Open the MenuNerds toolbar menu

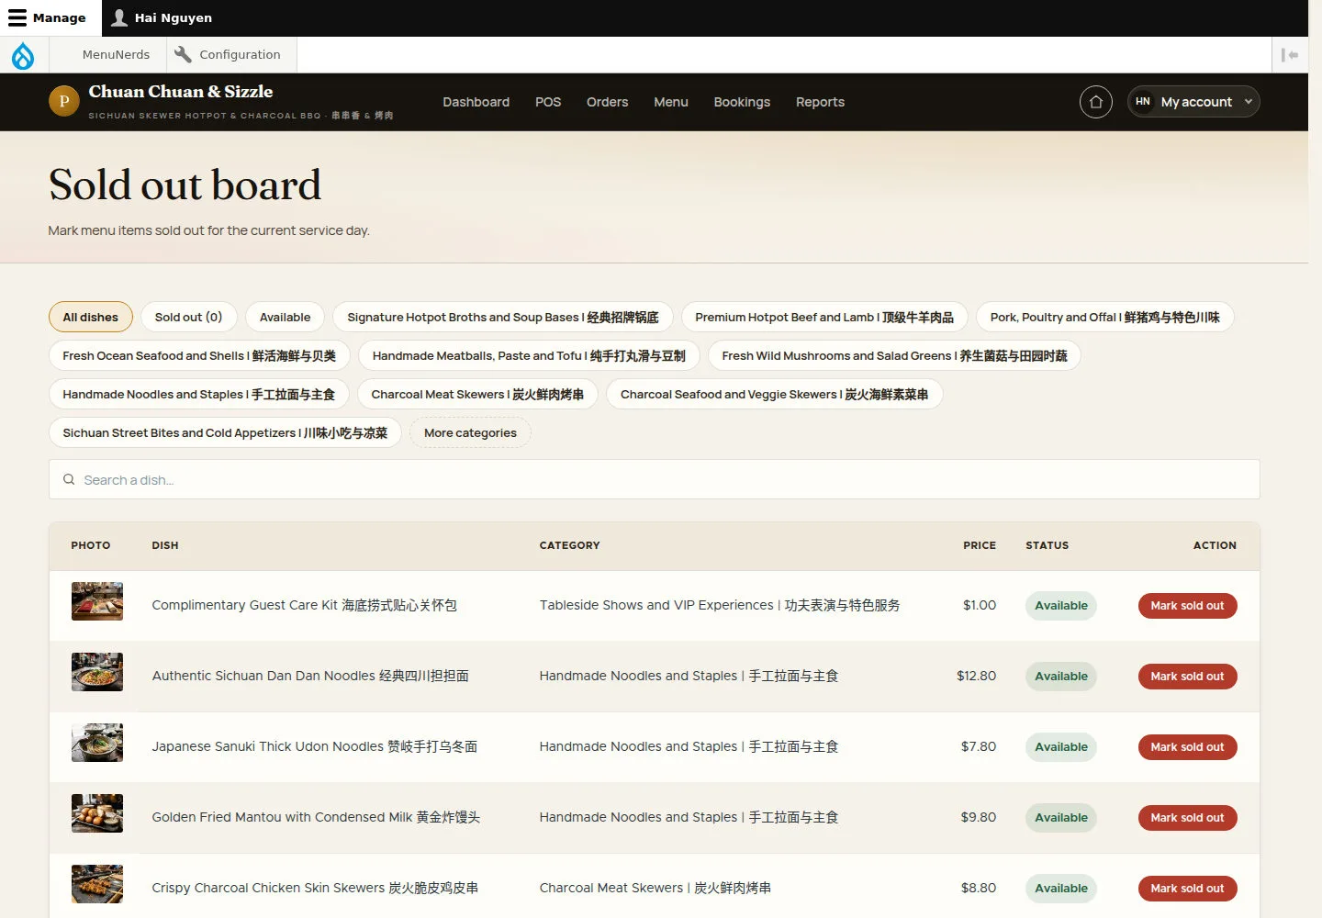pyautogui.click(x=116, y=54)
